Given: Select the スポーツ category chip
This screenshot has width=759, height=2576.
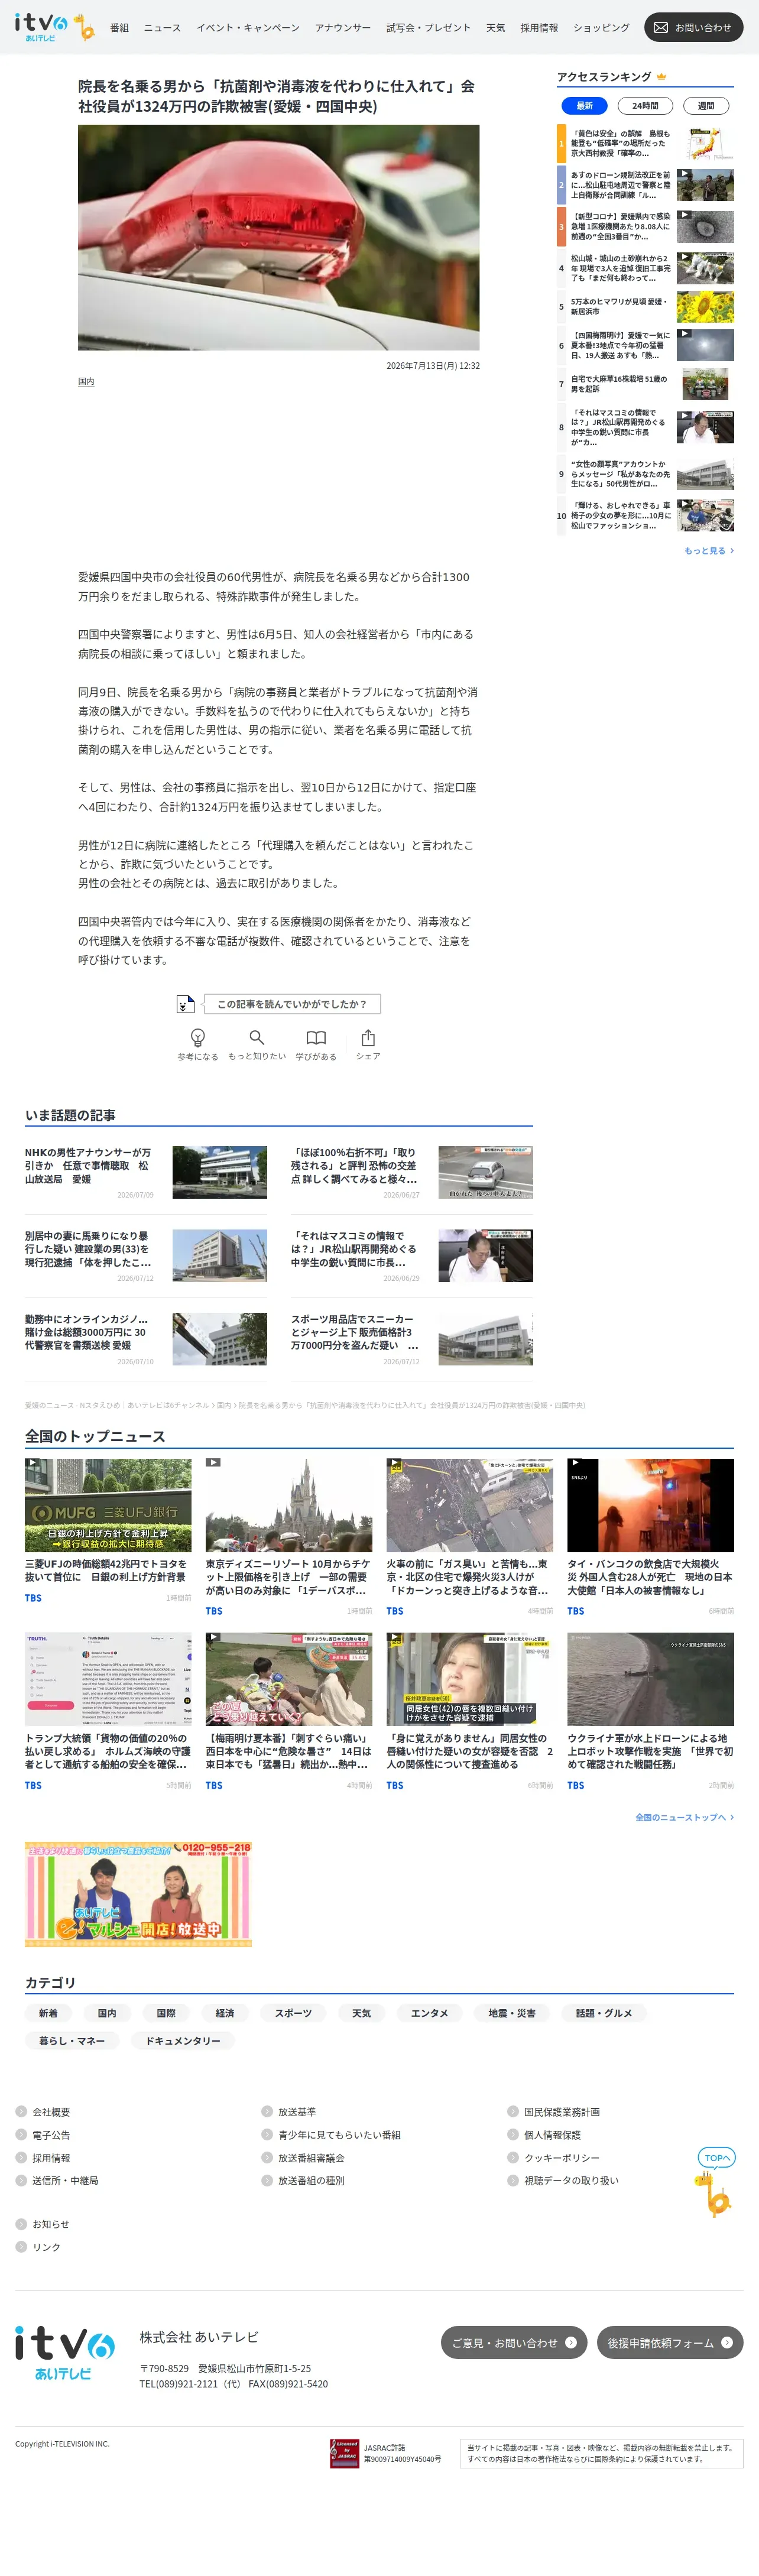Looking at the screenshot, I should (294, 2013).
